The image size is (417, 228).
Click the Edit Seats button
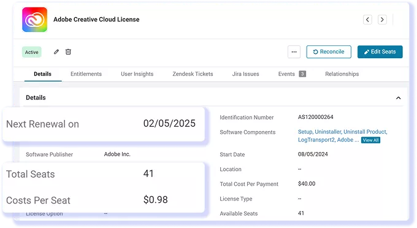point(380,52)
